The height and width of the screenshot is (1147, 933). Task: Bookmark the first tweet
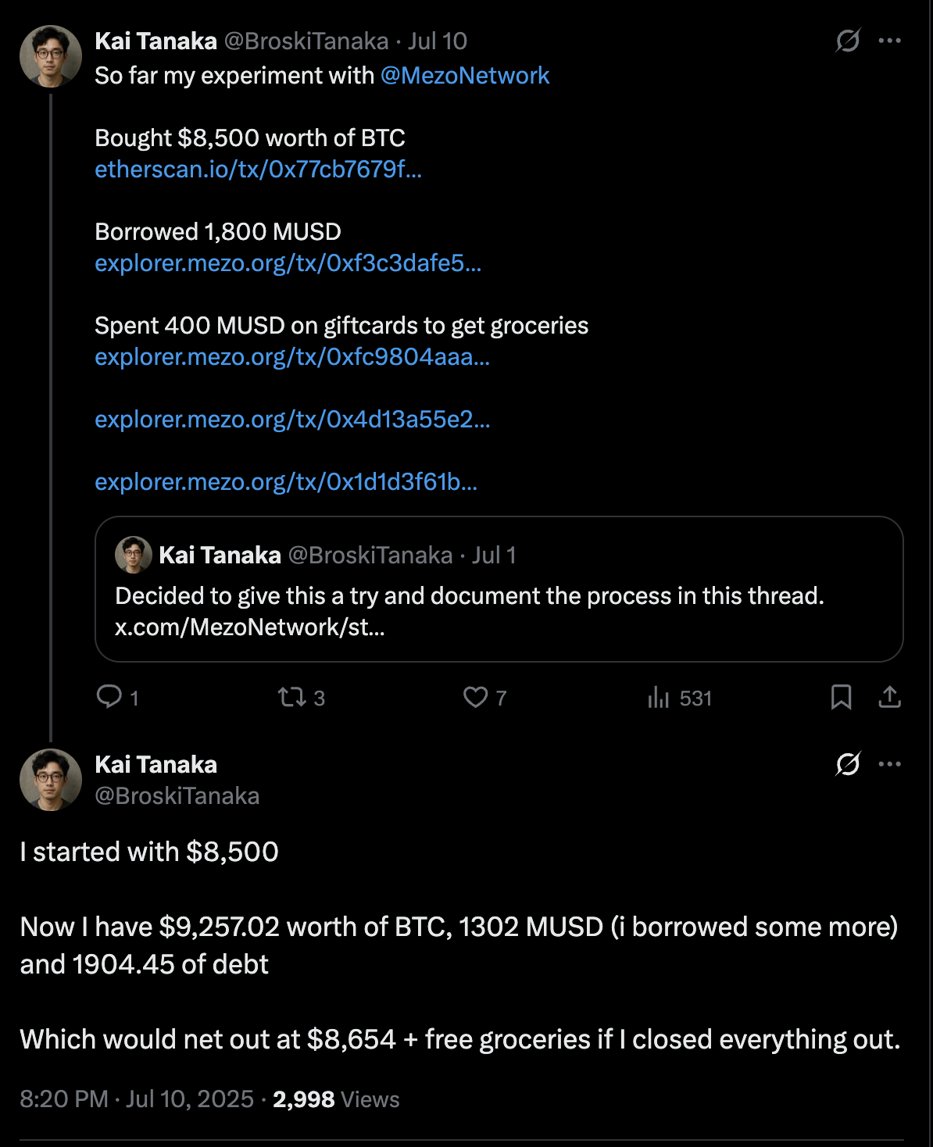point(841,697)
